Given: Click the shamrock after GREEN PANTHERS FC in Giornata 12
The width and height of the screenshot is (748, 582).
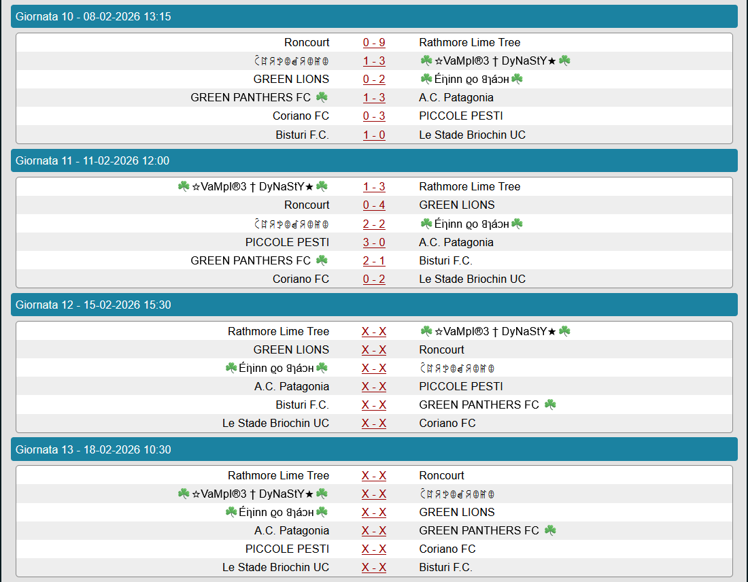Looking at the screenshot, I should point(550,405).
